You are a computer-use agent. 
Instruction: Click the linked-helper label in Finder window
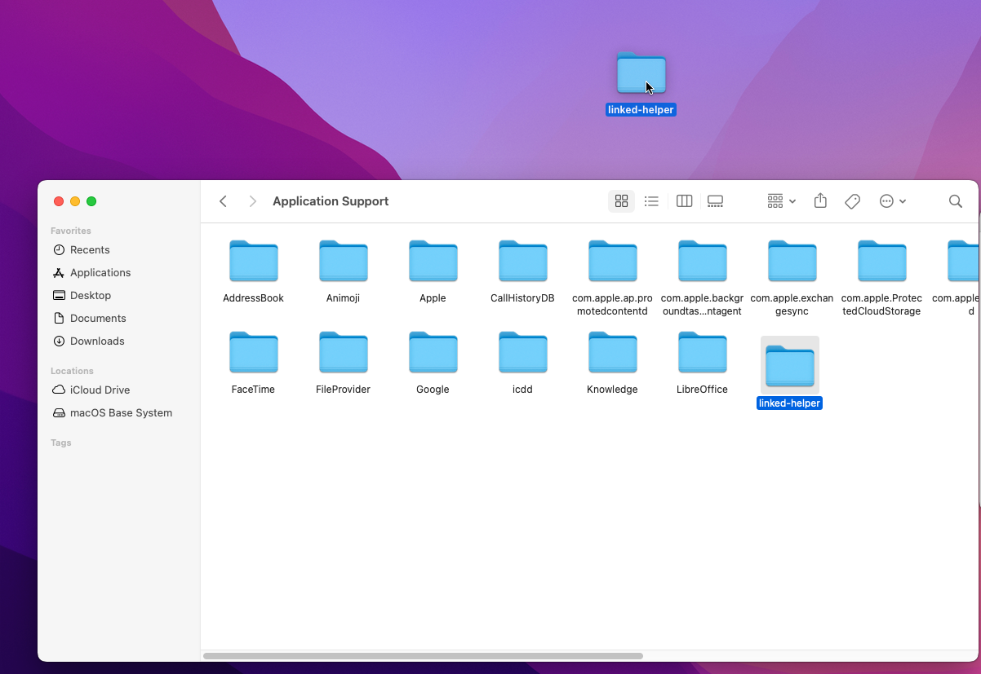(789, 403)
